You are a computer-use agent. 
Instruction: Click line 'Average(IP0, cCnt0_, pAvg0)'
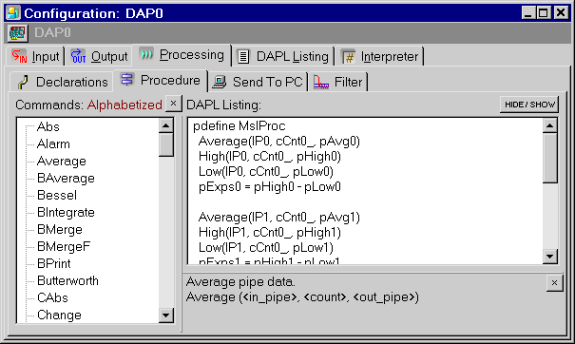coord(279,142)
